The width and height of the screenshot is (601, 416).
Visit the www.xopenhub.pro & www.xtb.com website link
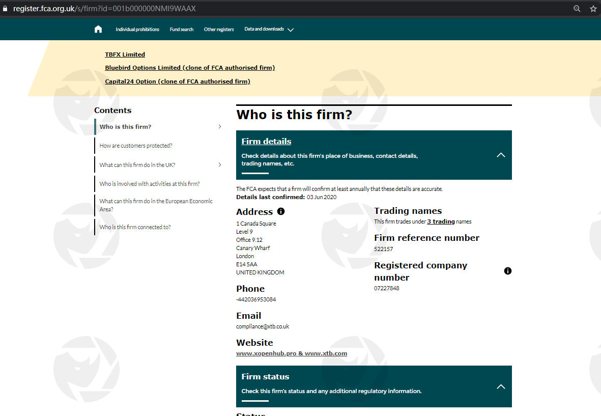[x=292, y=353]
